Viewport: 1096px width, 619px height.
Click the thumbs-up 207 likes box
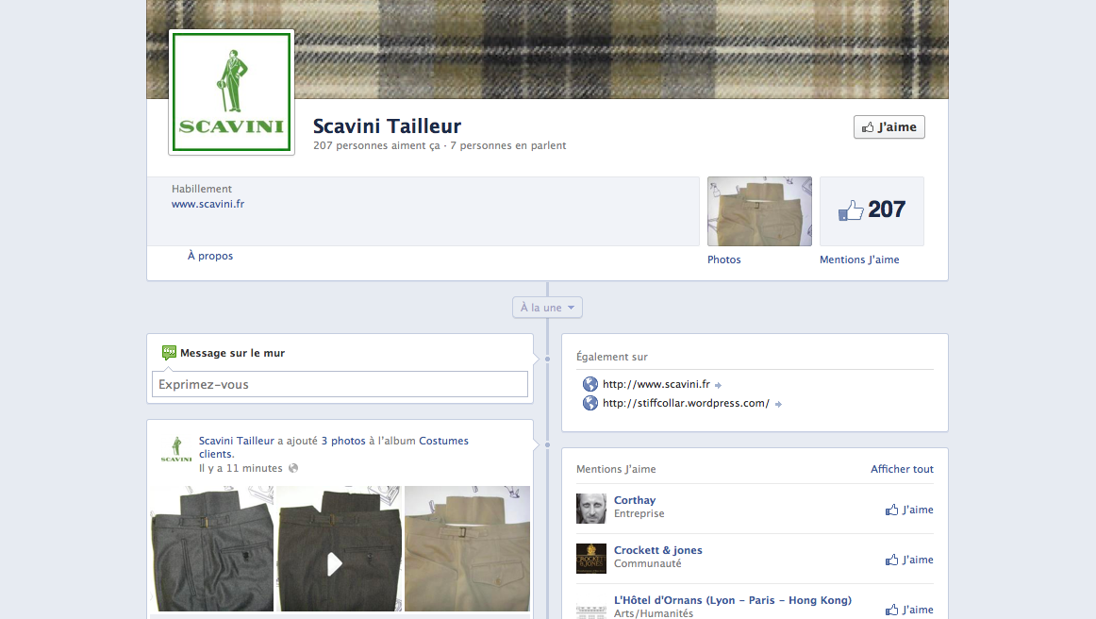[x=872, y=210]
